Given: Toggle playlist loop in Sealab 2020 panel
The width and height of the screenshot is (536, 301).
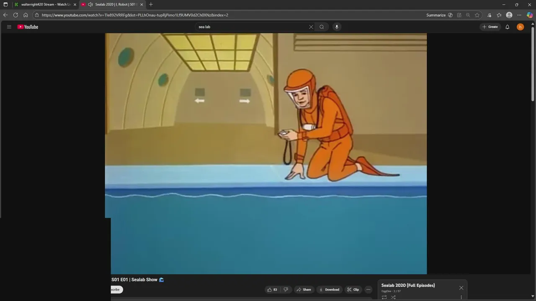Looking at the screenshot, I should [384, 297].
